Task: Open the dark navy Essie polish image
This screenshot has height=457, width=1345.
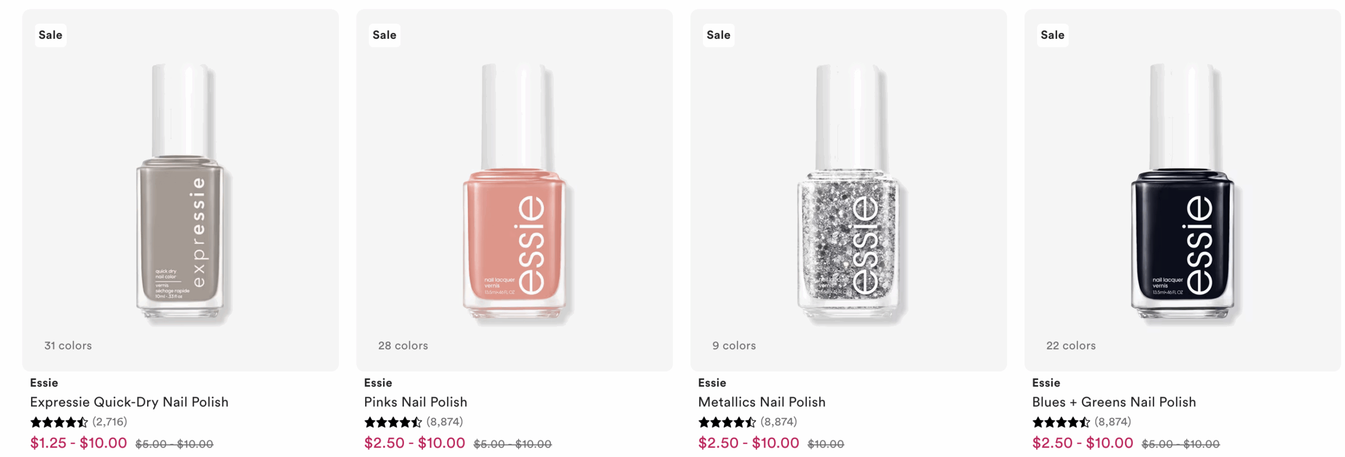Action: (1182, 192)
